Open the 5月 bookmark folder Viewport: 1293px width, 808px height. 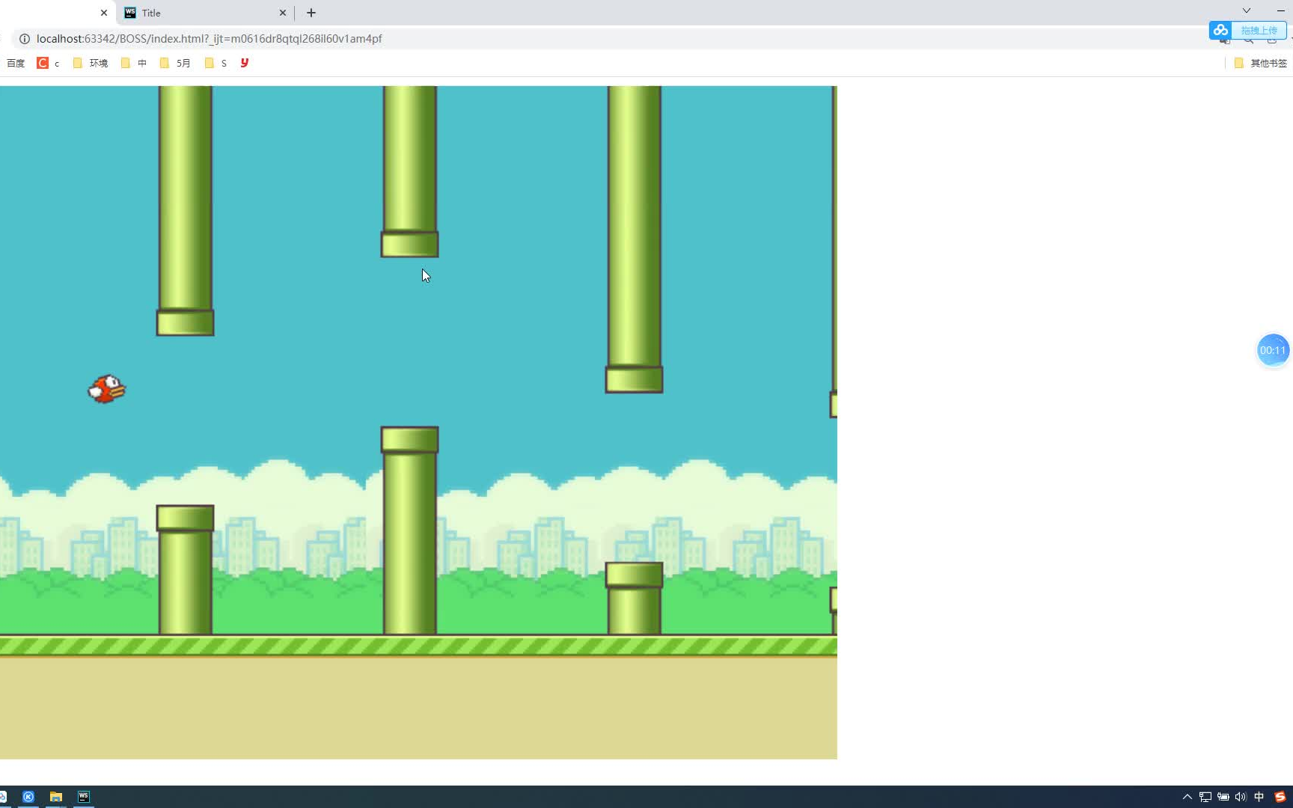coord(175,64)
